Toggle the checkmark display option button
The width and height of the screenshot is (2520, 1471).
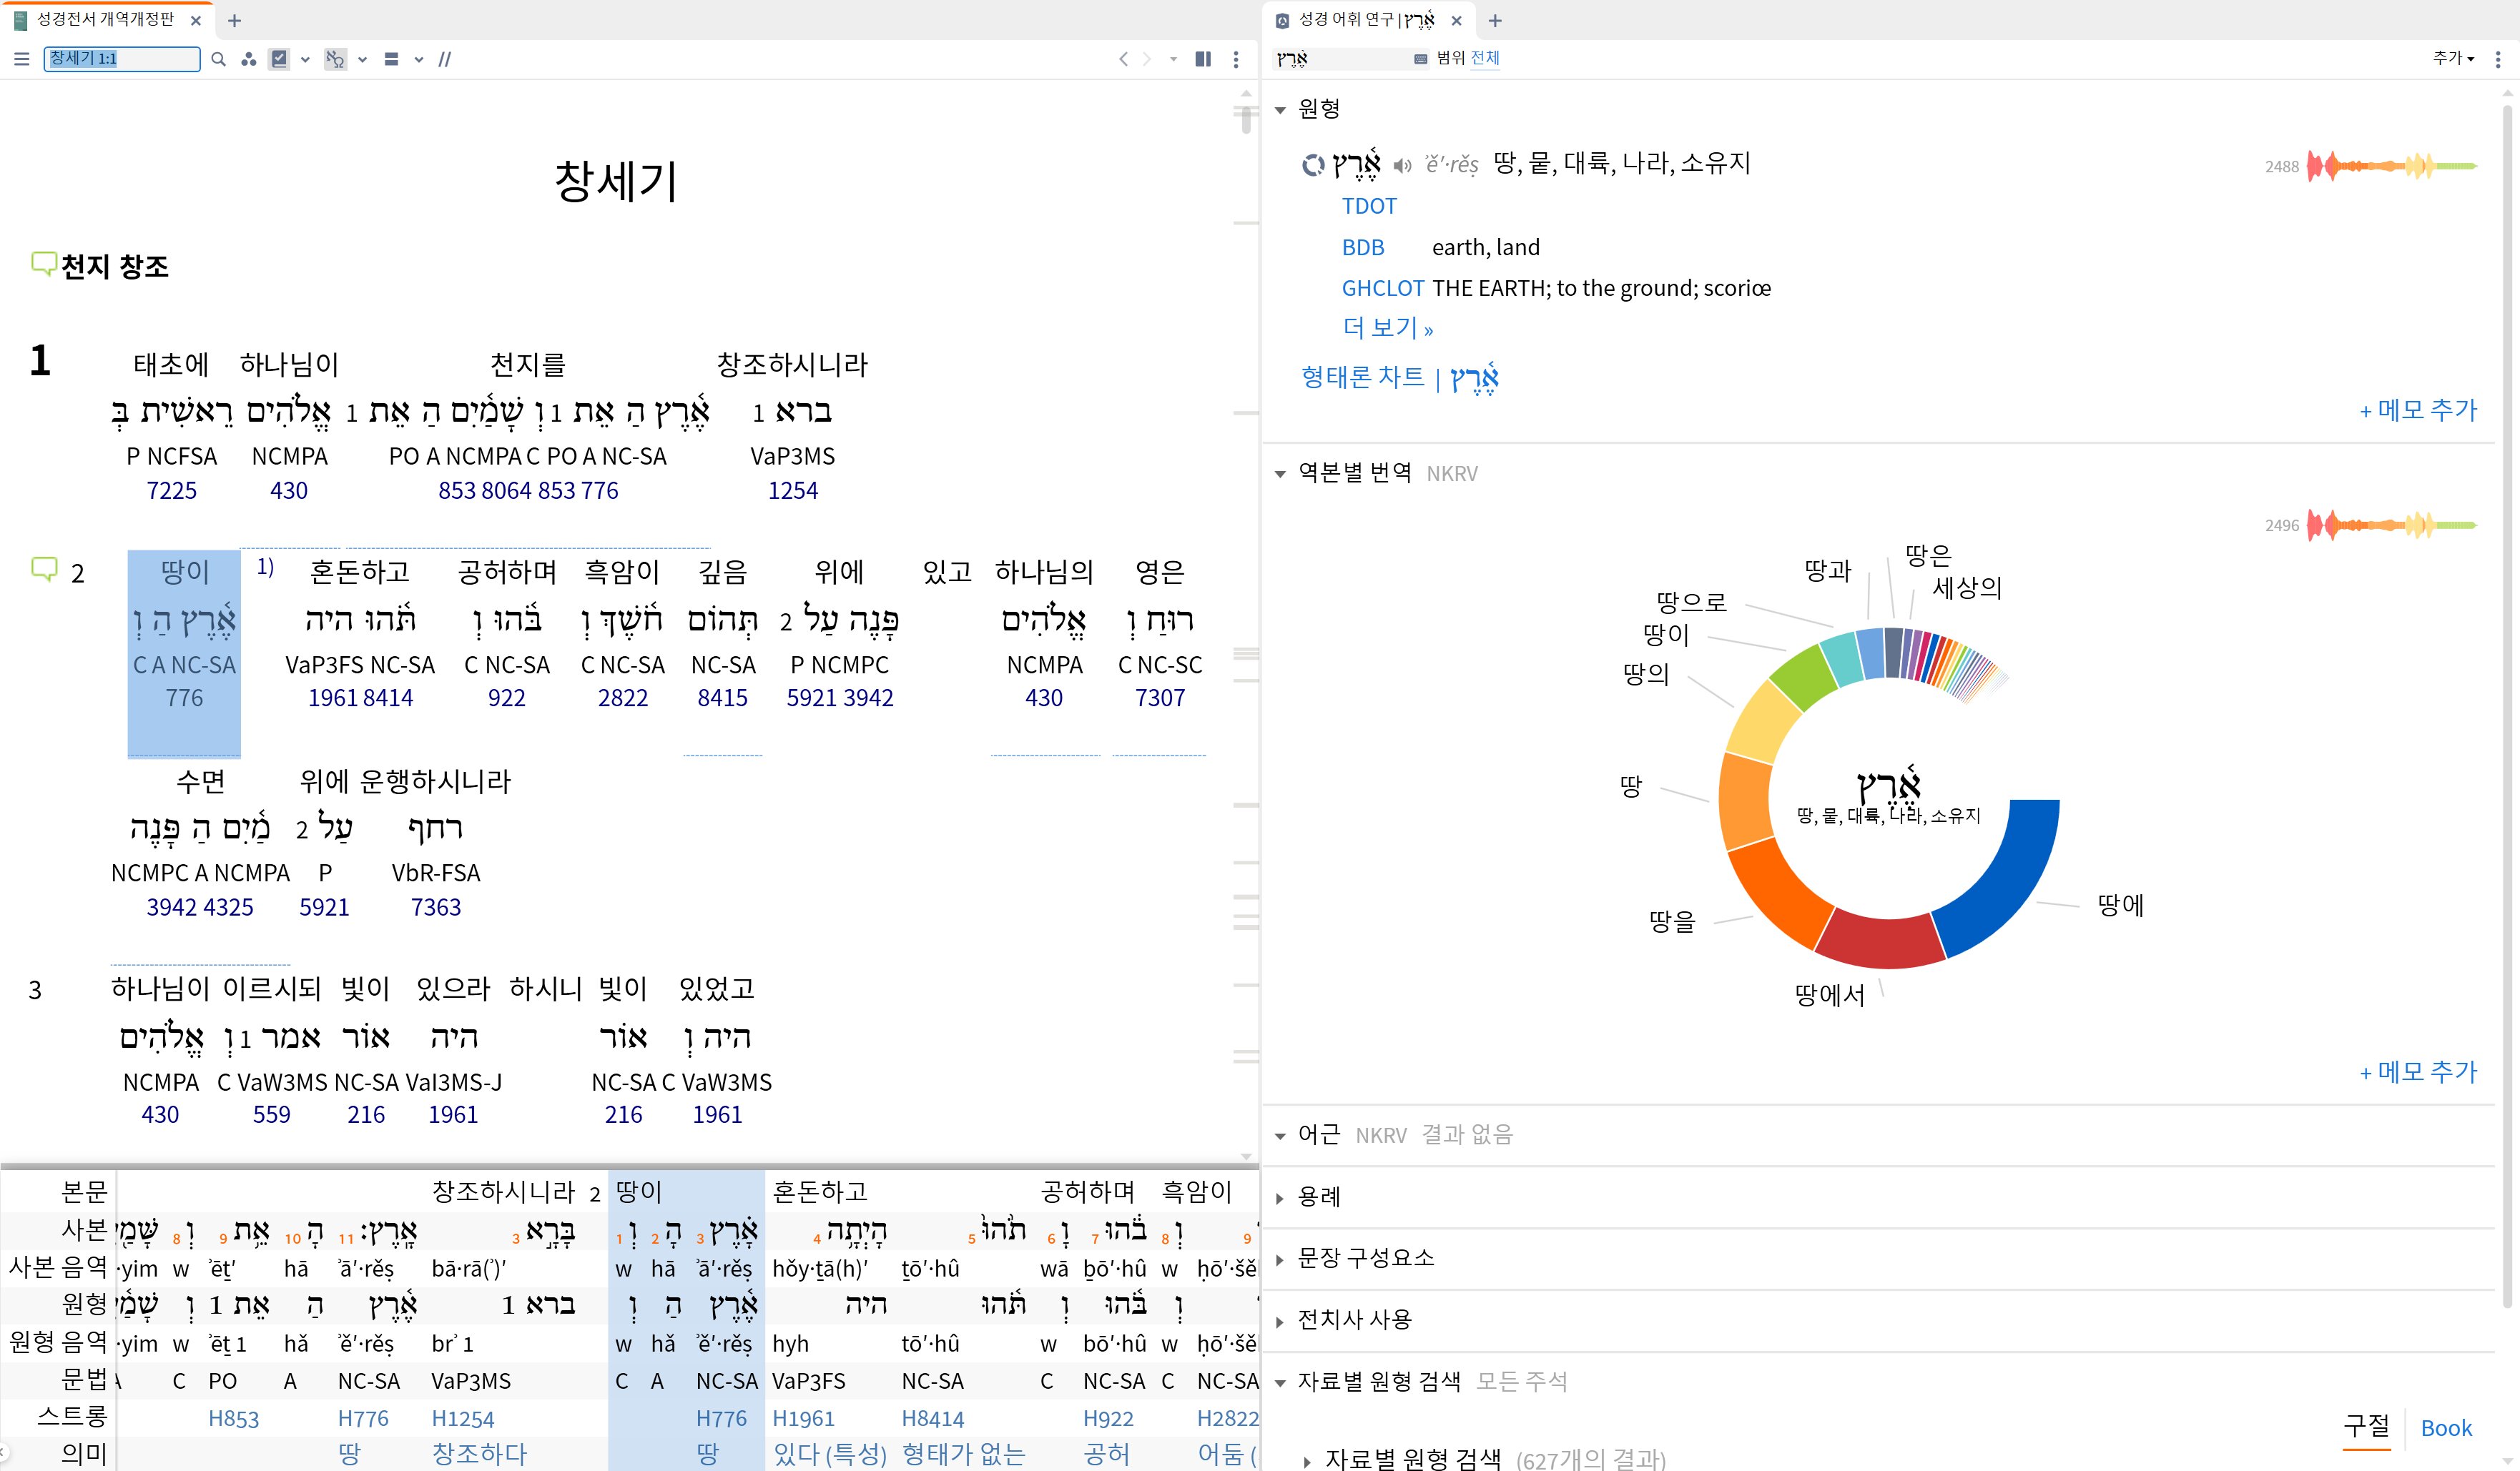[x=280, y=59]
